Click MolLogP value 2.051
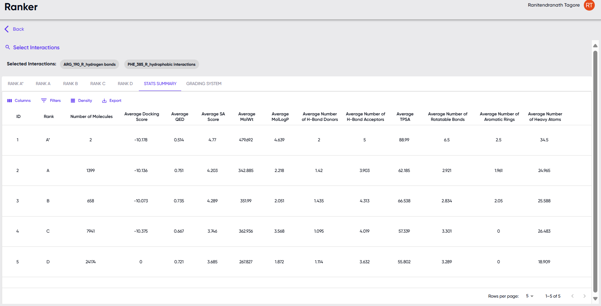This screenshot has height=306, width=601. pyautogui.click(x=279, y=201)
